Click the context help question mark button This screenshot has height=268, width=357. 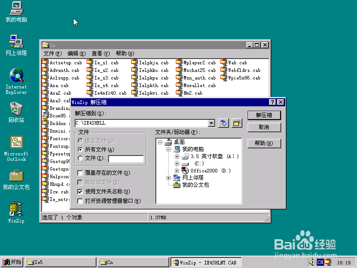pos(272,102)
